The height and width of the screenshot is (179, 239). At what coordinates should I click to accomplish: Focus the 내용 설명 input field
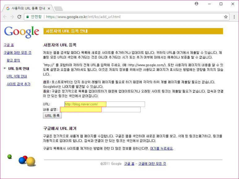(x=100, y=110)
